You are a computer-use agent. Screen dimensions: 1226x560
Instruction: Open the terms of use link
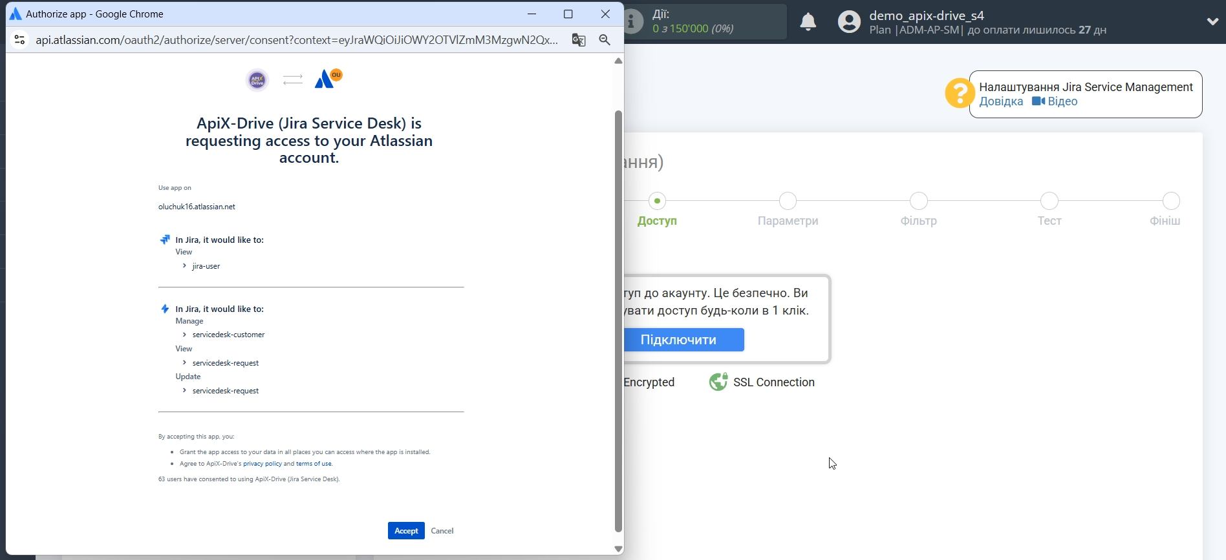click(314, 464)
